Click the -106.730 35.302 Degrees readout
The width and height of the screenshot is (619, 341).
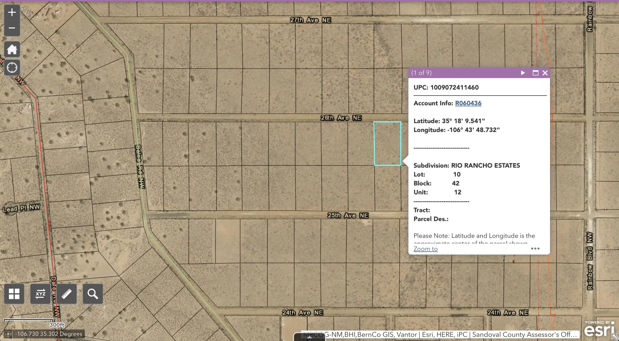pyautogui.click(x=49, y=334)
